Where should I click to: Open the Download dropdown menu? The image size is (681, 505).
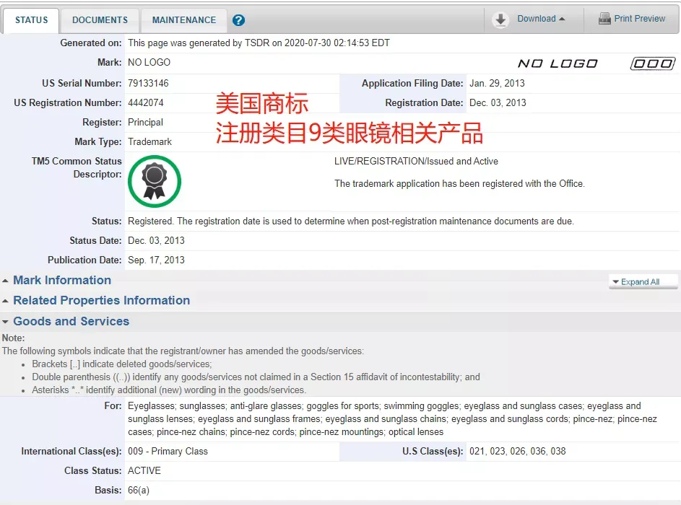pos(541,19)
